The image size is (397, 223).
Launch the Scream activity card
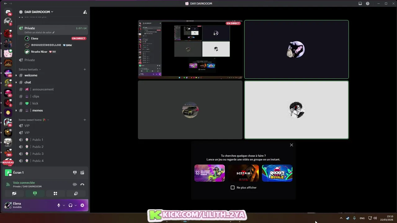click(x=243, y=173)
